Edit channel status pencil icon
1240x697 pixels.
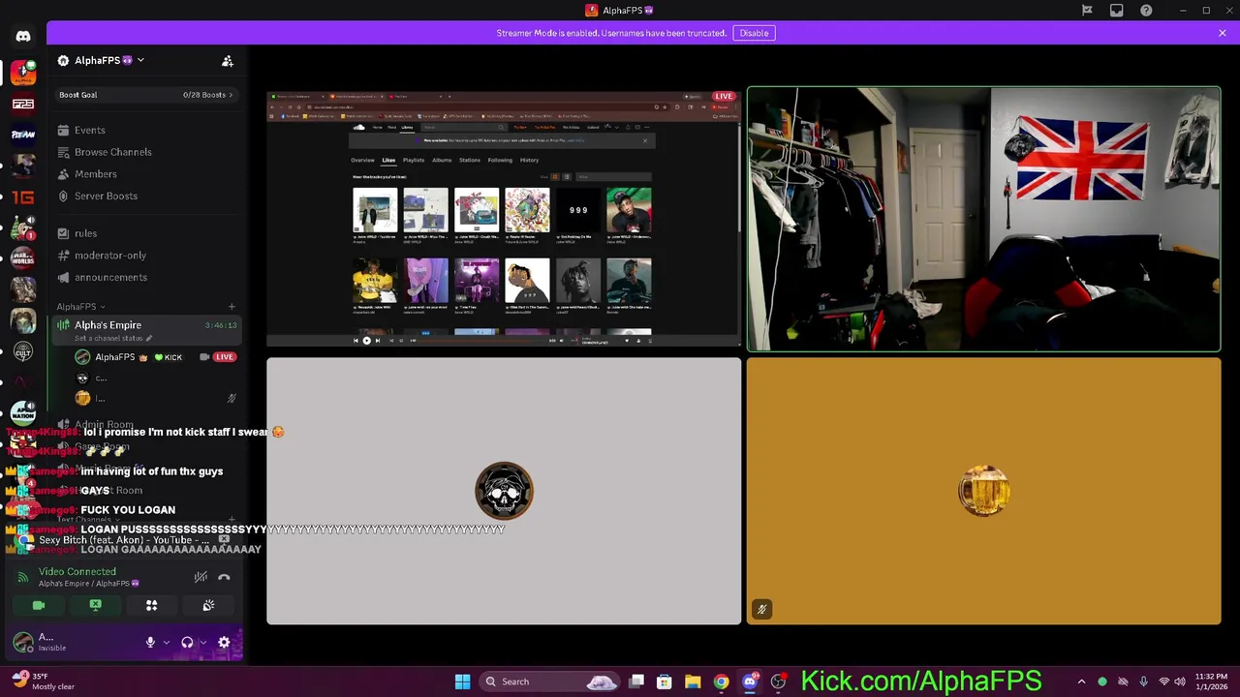(x=148, y=338)
